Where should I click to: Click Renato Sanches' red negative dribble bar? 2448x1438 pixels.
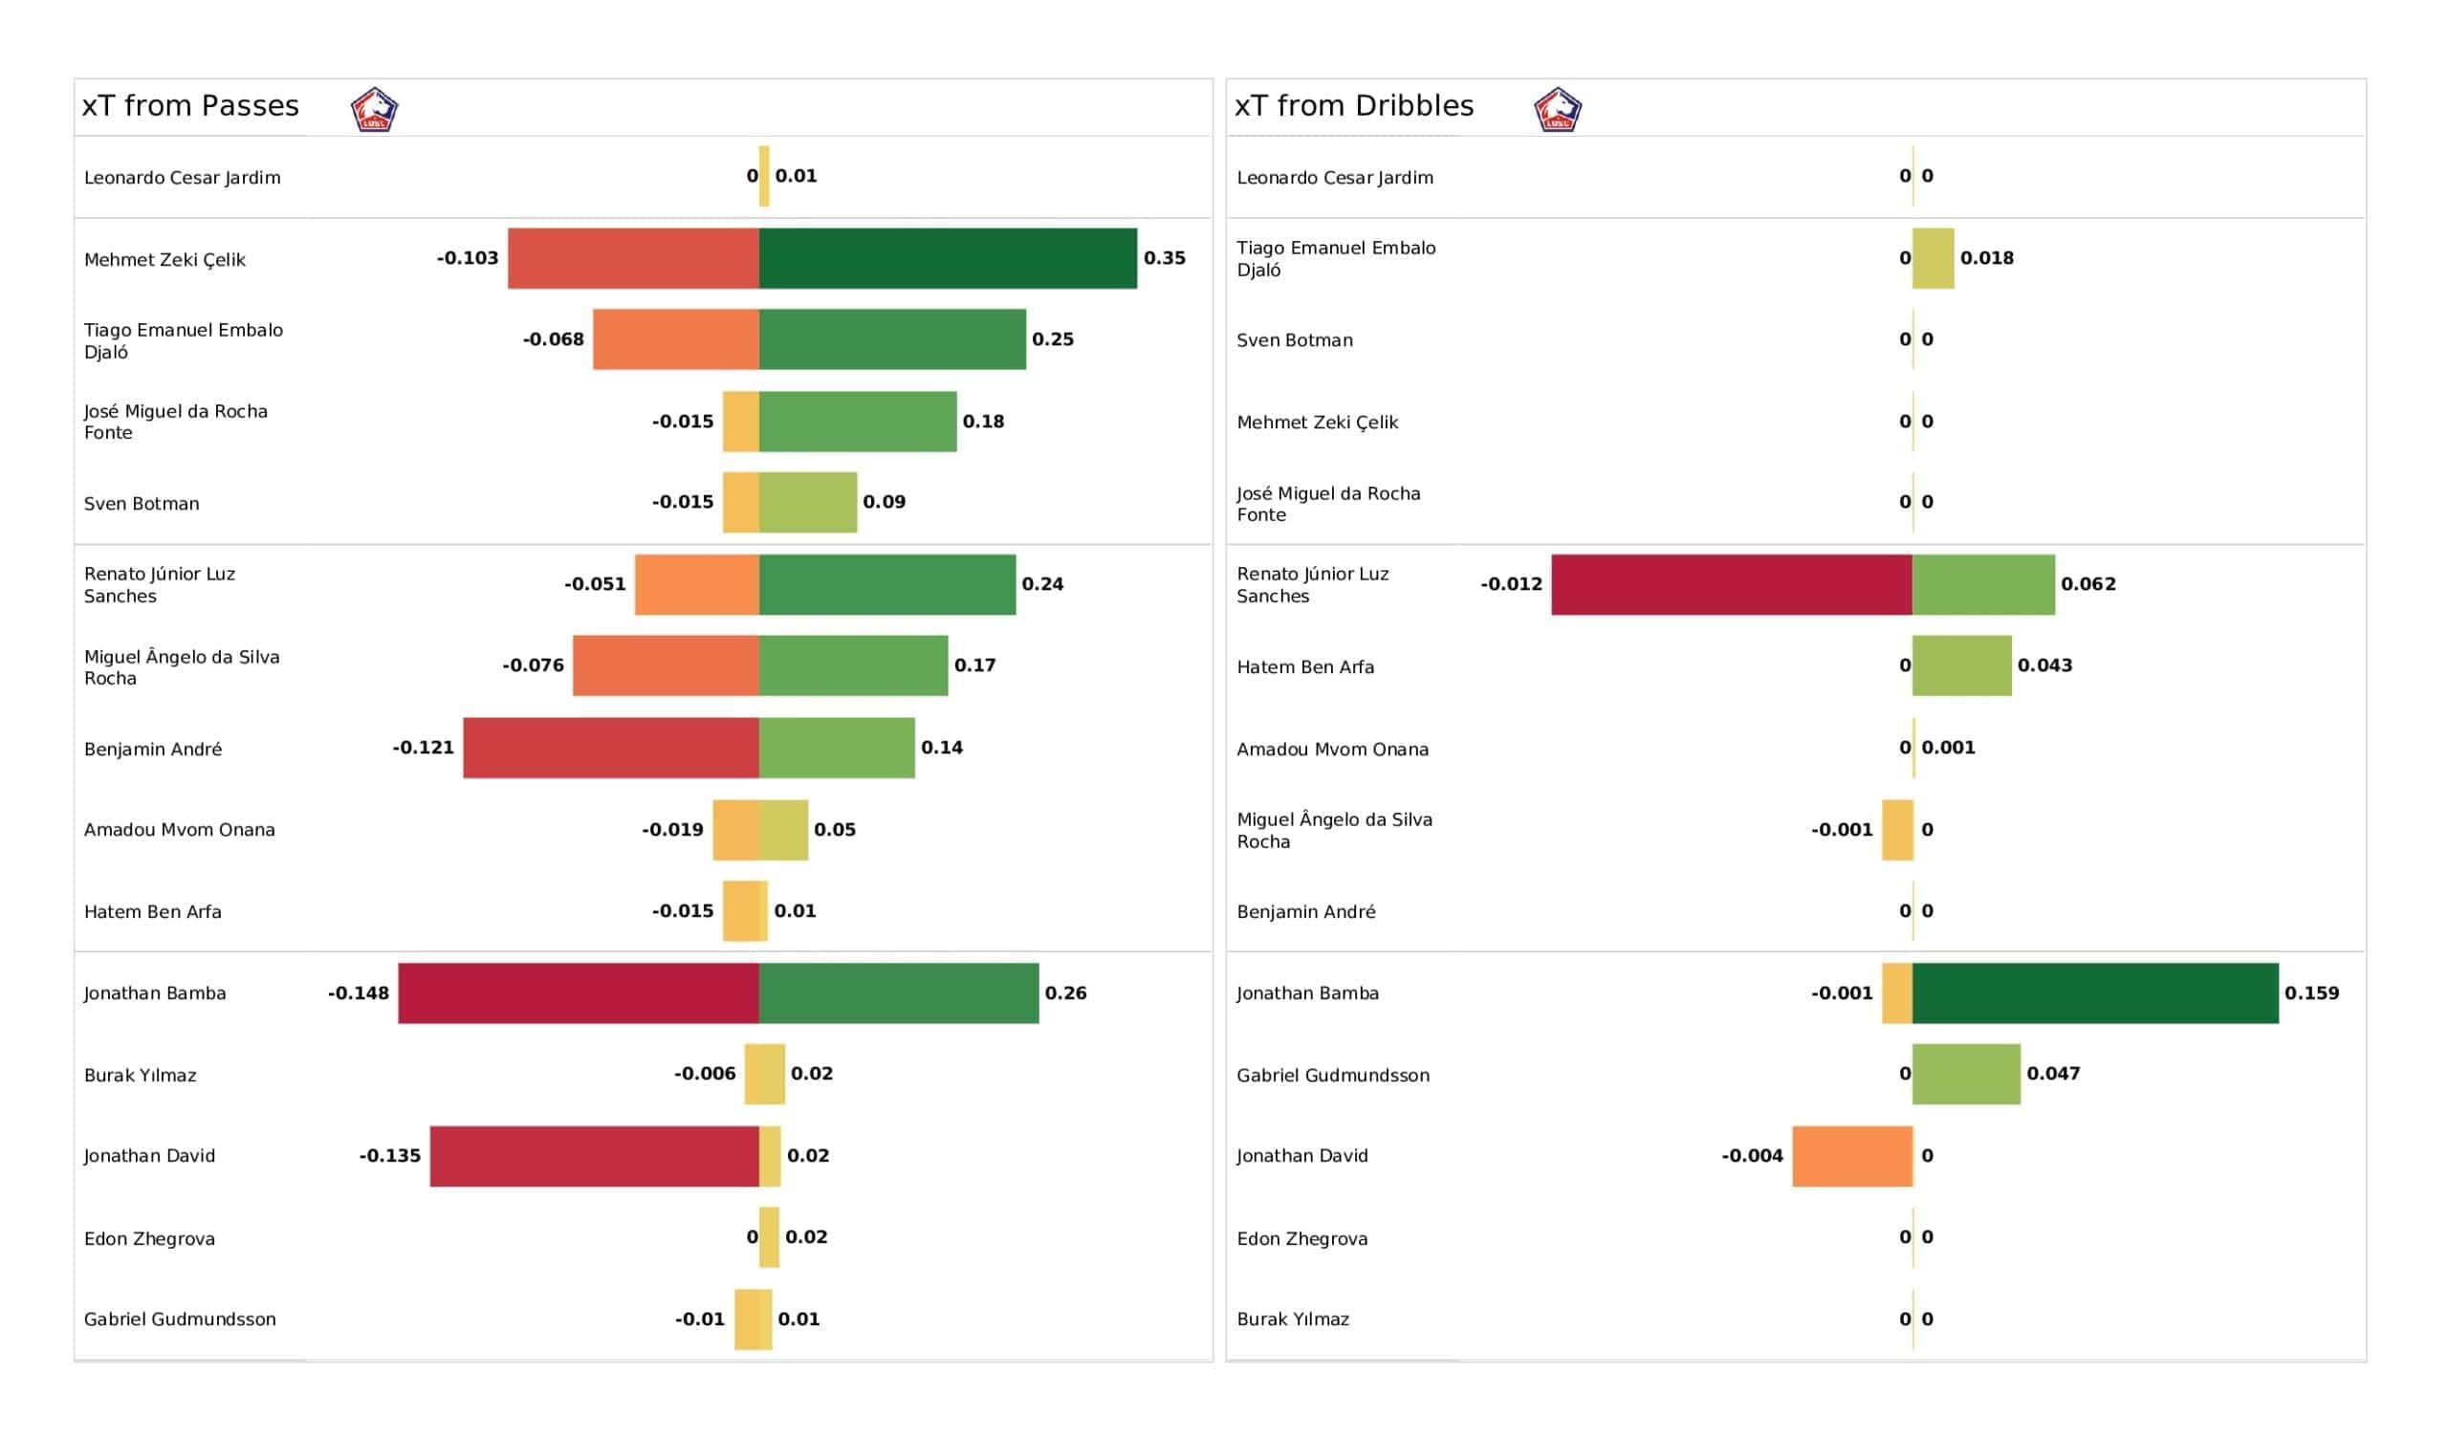pyautogui.click(x=1732, y=585)
